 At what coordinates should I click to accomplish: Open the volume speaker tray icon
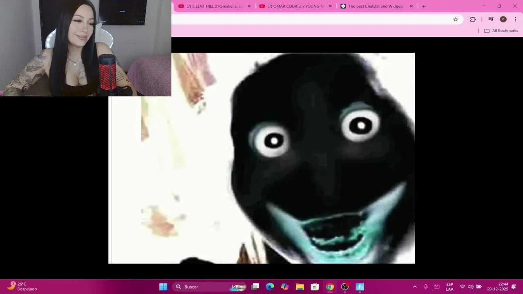(x=471, y=287)
